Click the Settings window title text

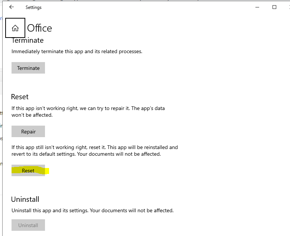pos(33,7)
